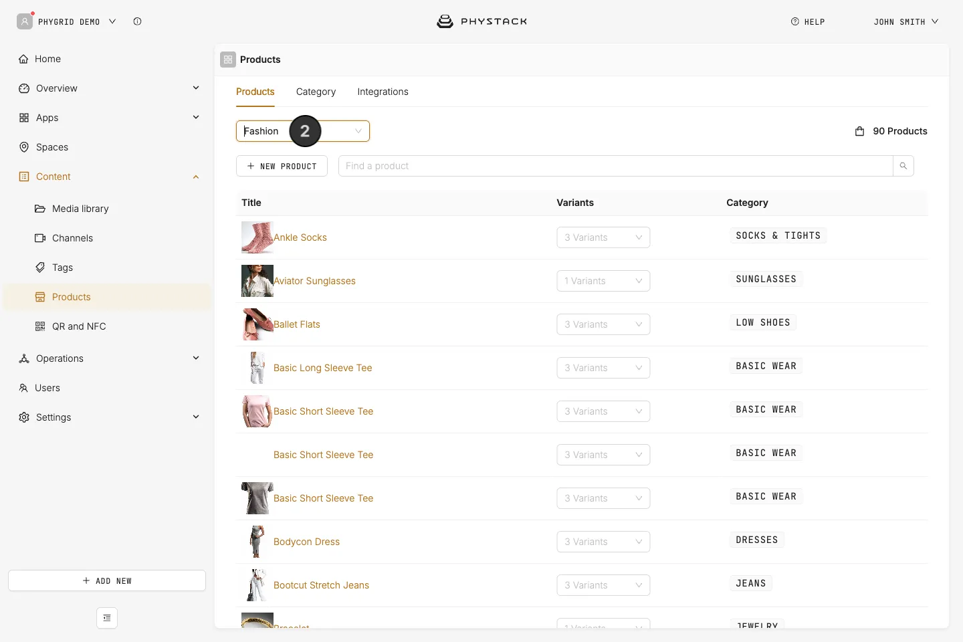
Task: Click the Operations icon in sidebar
Action: (24, 358)
